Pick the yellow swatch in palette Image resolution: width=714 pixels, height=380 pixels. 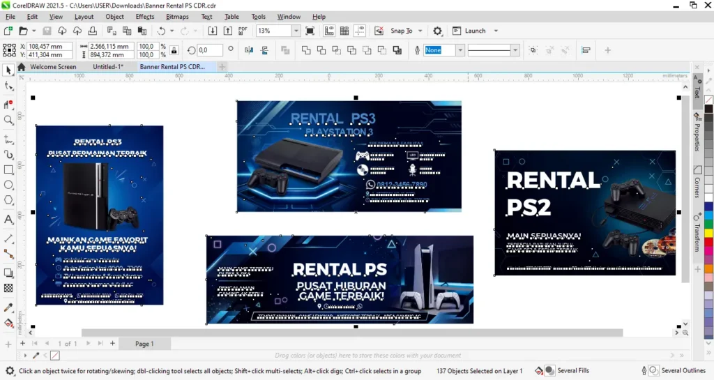pyautogui.click(x=708, y=233)
